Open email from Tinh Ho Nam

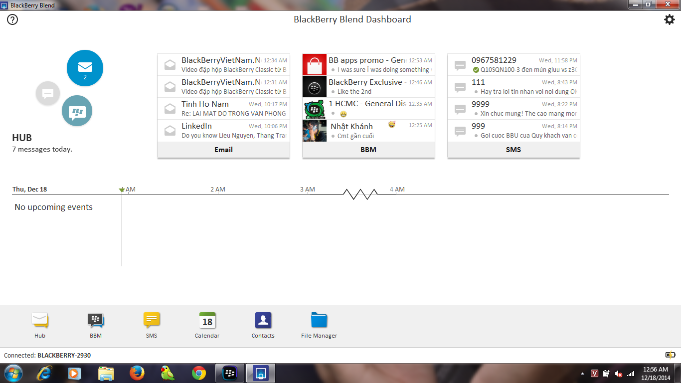223,109
